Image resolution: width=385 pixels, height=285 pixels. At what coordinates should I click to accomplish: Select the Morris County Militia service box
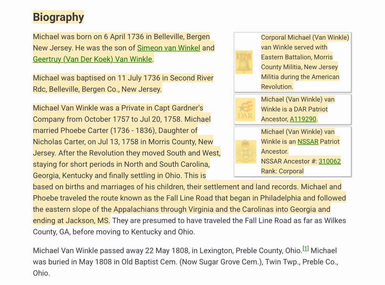[x=293, y=62]
